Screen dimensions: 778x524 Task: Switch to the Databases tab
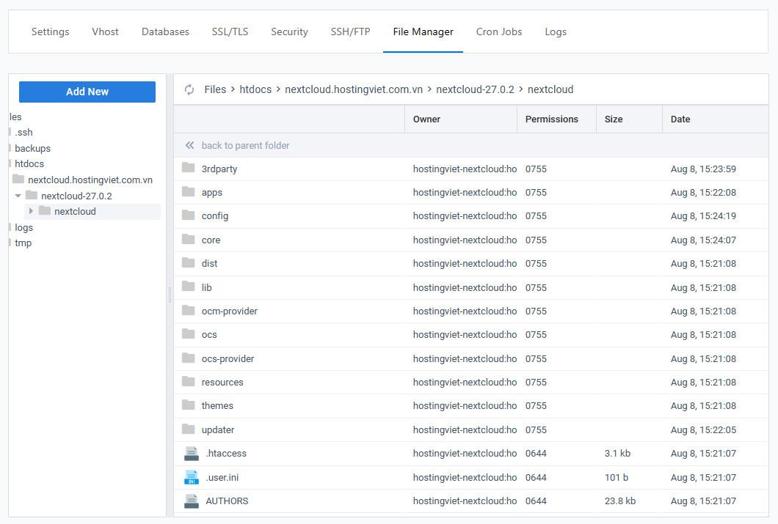(x=165, y=32)
